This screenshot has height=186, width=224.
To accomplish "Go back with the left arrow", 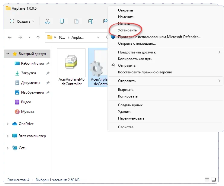I will point(10,37).
